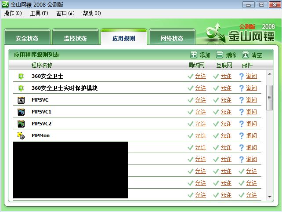Switch to the 监控状态 tab
This screenshot has height=212, width=282.
pos(76,37)
